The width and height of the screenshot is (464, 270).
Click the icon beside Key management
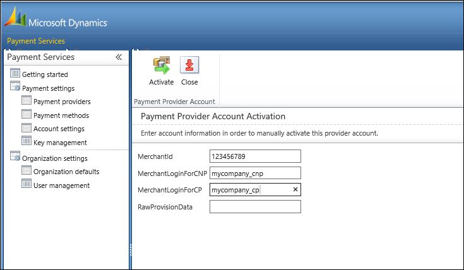coord(27,141)
